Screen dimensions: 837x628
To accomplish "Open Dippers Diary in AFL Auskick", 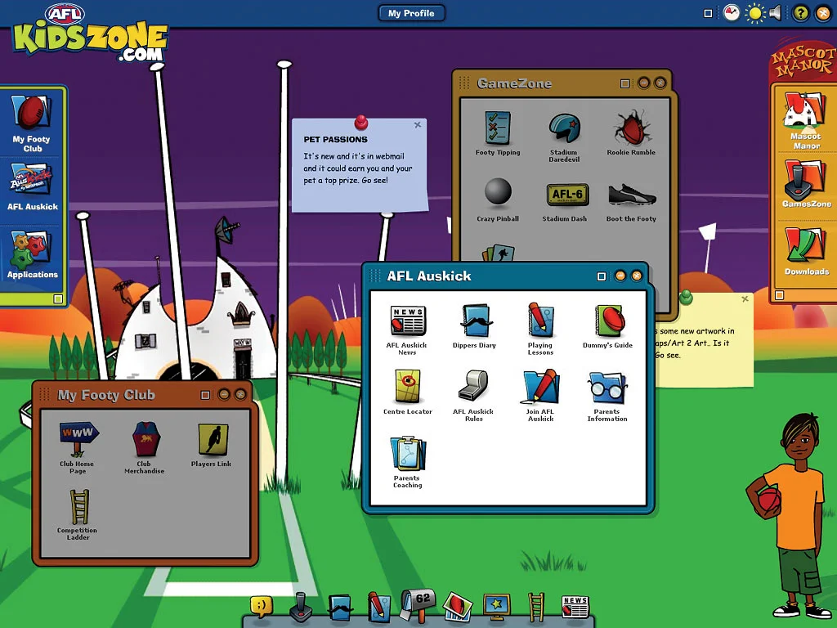I will [x=474, y=325].
